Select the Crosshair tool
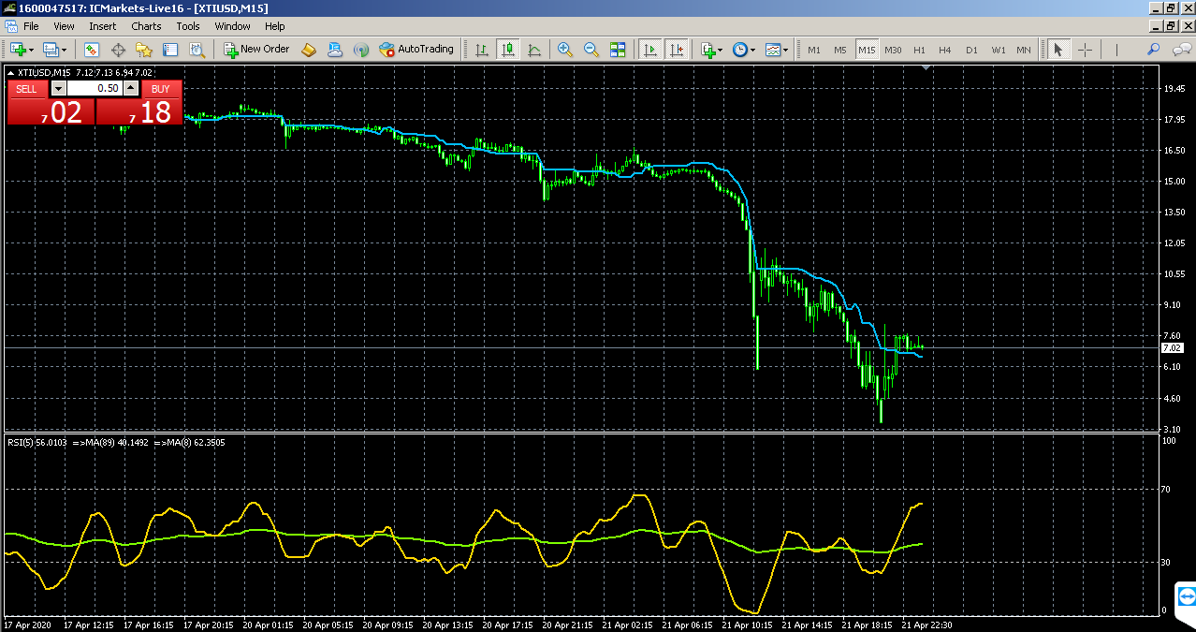Image resolution: width=1196 pixels, height=632 pixels. pos(1085,50)
